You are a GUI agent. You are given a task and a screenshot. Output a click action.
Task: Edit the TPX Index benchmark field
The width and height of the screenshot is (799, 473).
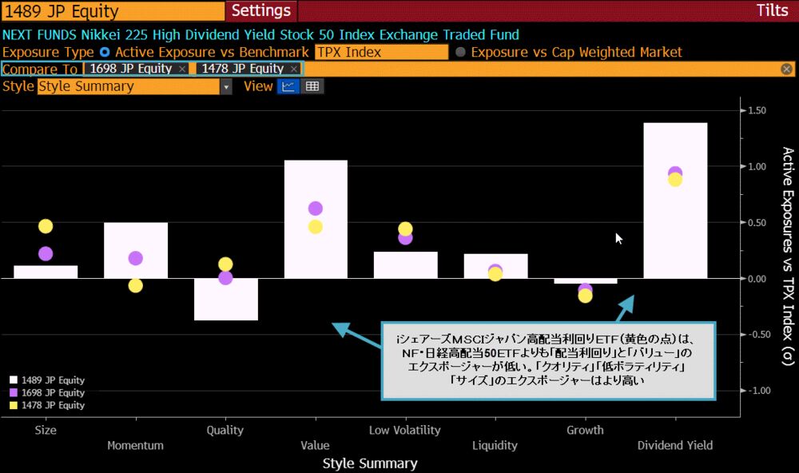click(x=382, y=52)
